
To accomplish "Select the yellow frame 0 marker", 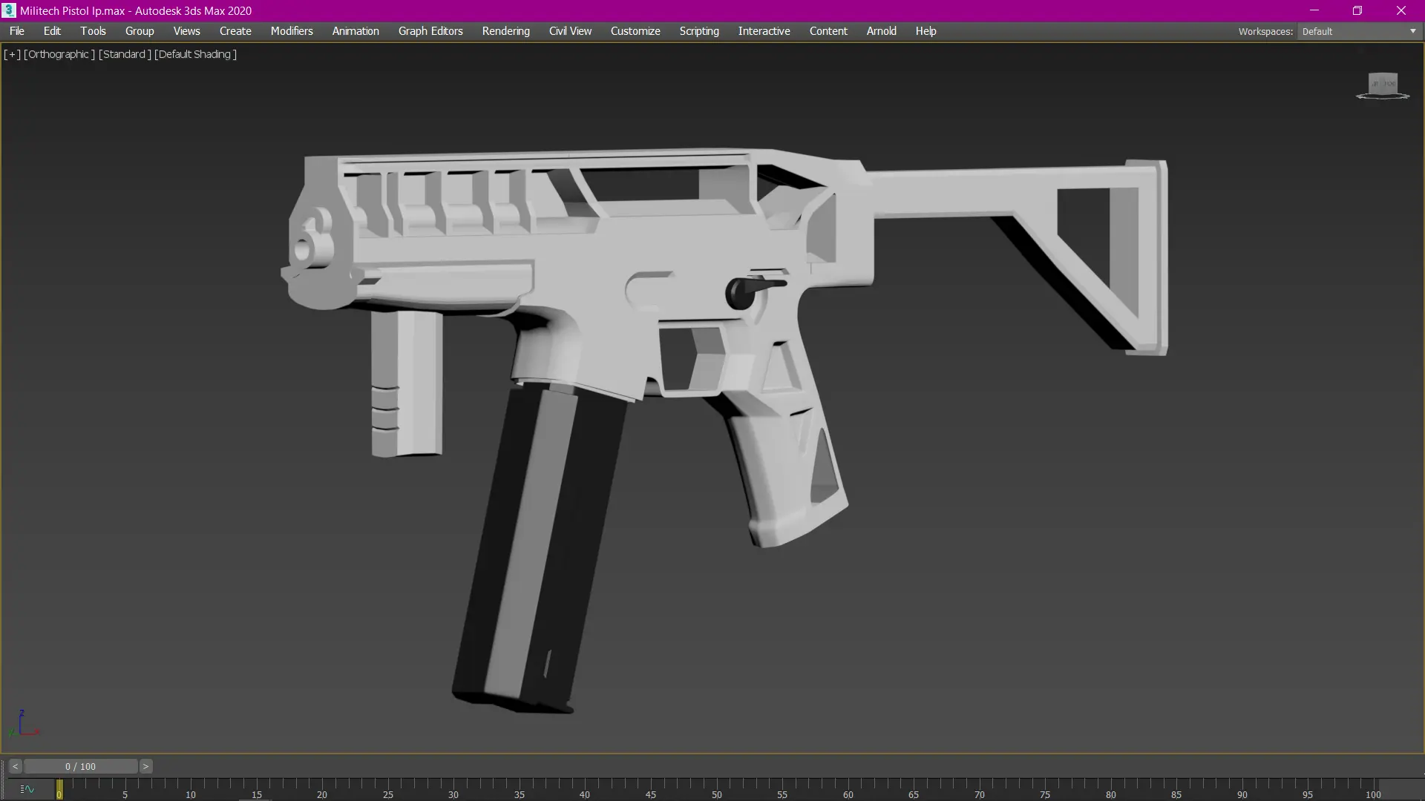I will tap(59, 789).
